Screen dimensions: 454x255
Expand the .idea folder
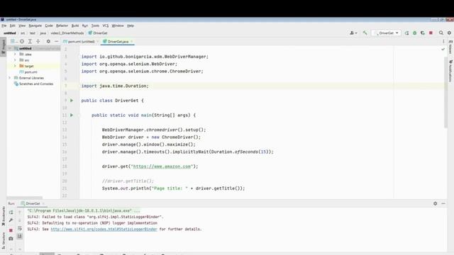[x=15, y=54]
